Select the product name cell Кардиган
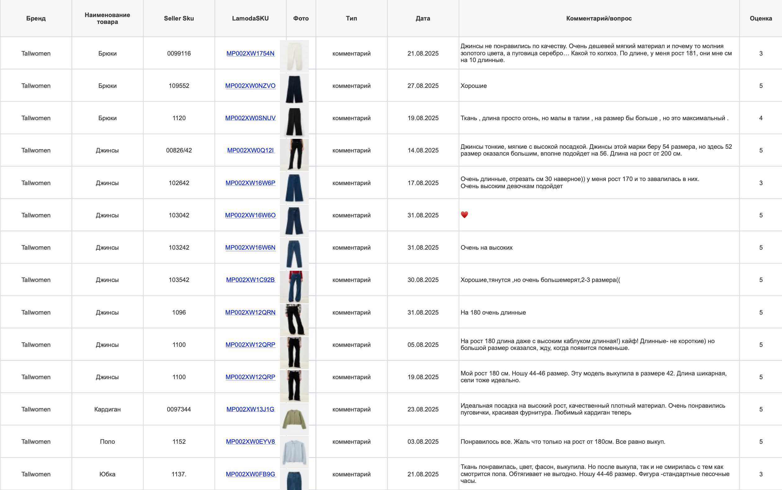 coord(107,409)
